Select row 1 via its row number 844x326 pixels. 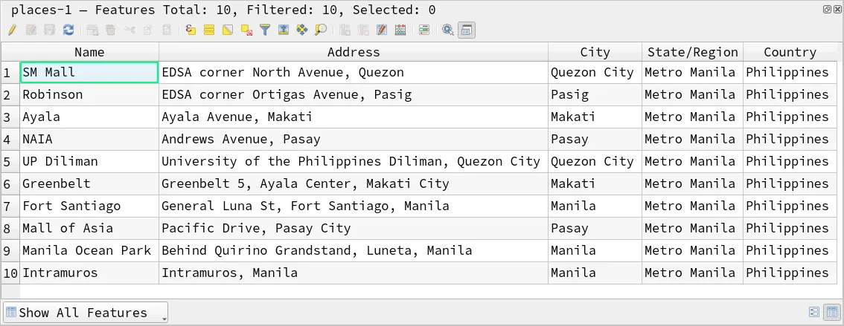10,73
